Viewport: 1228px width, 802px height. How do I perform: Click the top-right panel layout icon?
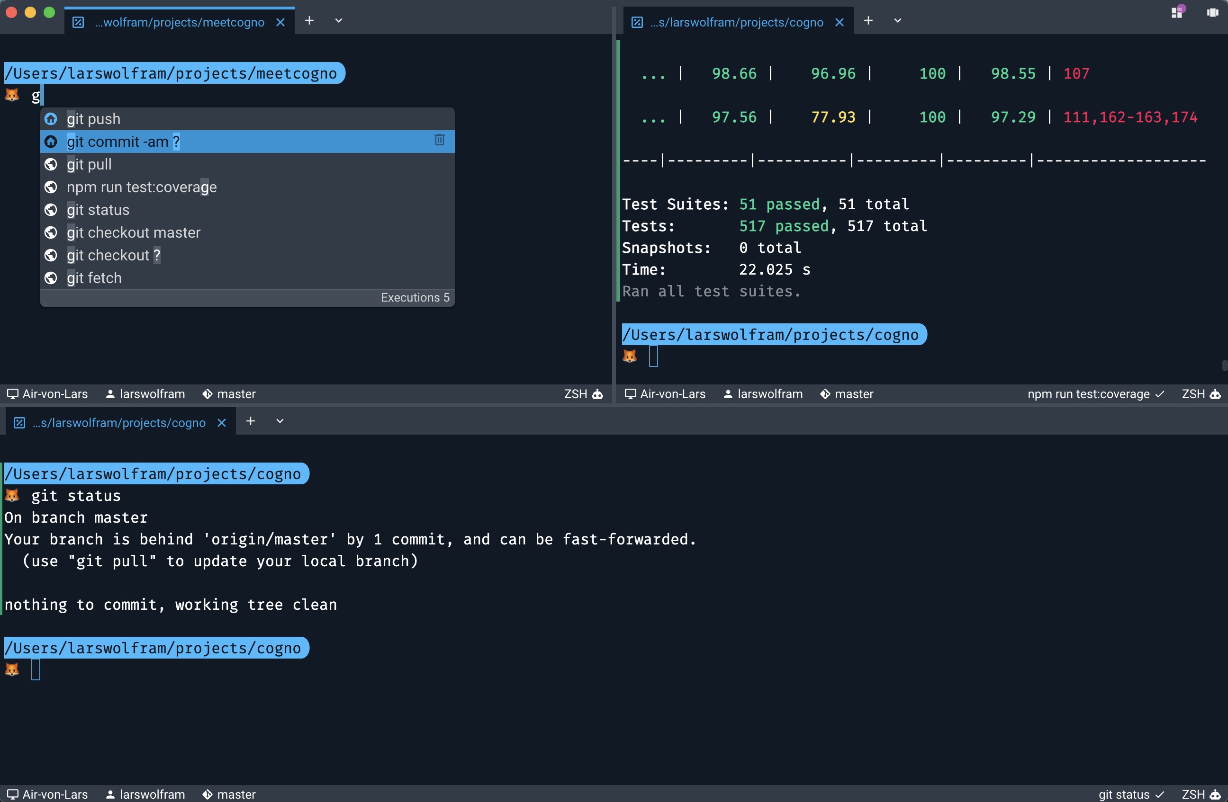[x=1212, y=12]
